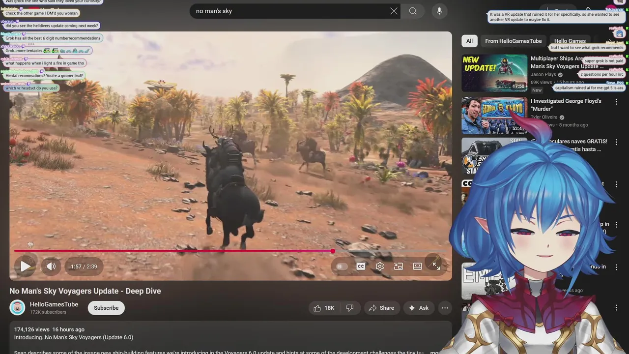The width and height of the screenshot is (629, 354).
Task: Click the red progress bar scrubber handle
Action: pyautogui.click(x=333, y=251)
